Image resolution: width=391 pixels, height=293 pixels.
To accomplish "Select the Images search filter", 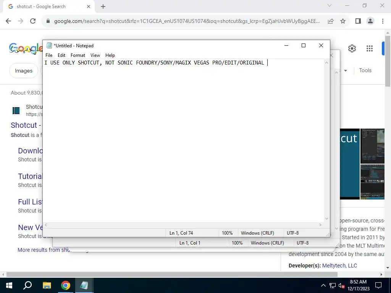I will pyautogui.click(x=23, y=71).
